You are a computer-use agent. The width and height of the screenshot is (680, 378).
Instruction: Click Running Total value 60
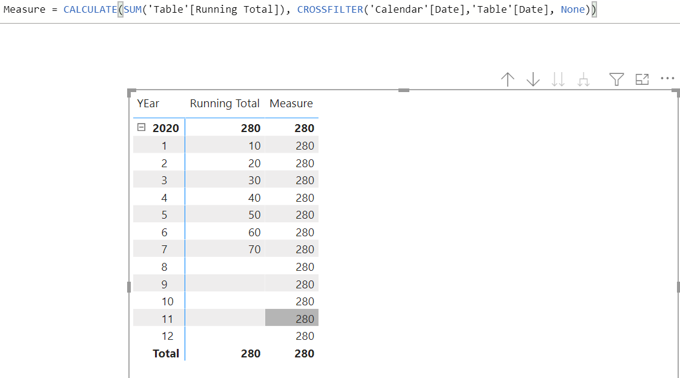pyautogui.click(x=254, y=232)
